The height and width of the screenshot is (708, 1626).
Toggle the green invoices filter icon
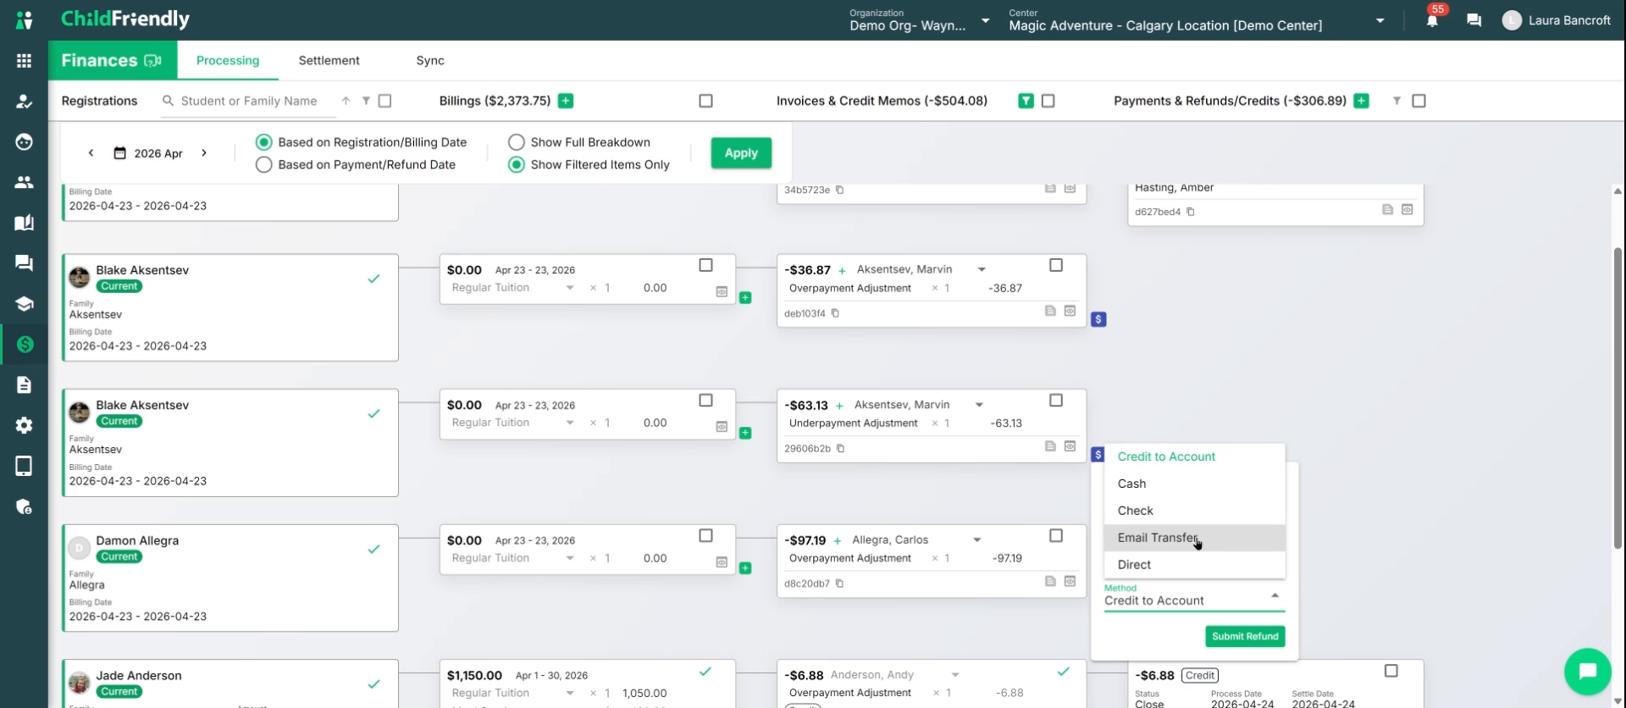[x=1026, y=101]
